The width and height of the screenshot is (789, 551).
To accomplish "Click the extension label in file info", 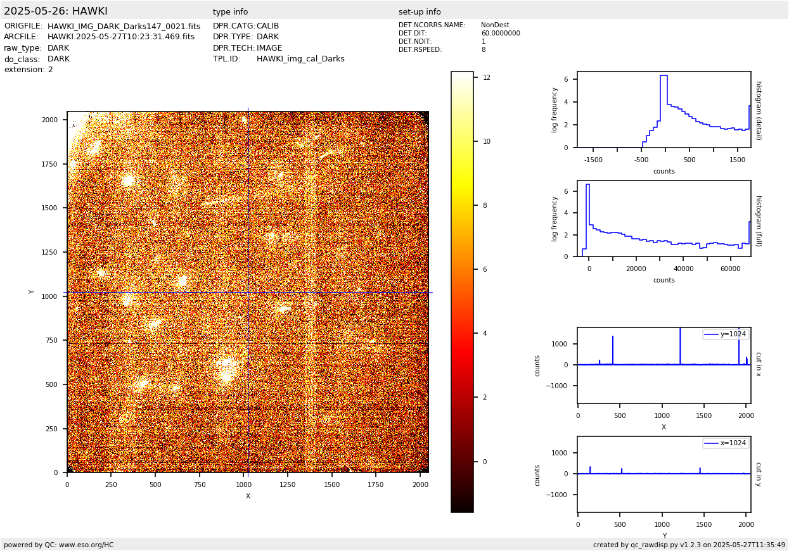I will tap(24, 70).
